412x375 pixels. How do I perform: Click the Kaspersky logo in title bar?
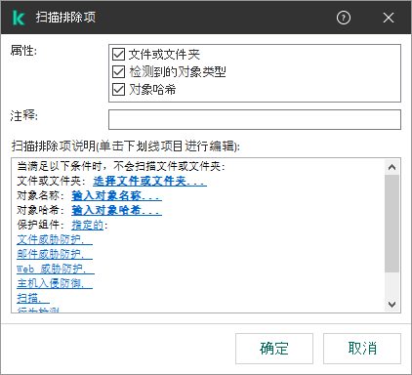pyautogui.click(x=19, y=18)
